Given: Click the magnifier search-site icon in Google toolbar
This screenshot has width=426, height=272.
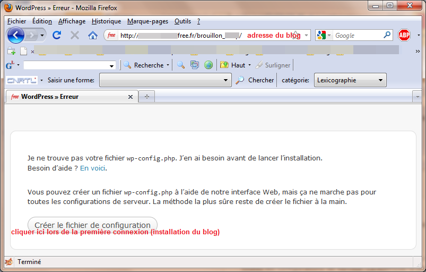Looking at the screenshot, I should [181, 65].
